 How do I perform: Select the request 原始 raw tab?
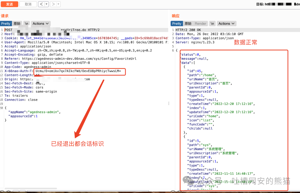point(17,24)
